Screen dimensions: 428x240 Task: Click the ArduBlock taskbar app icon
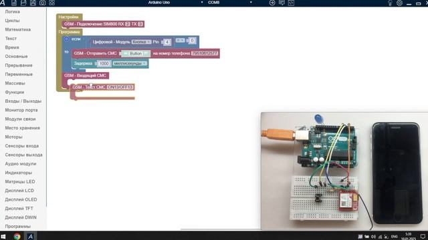point(30,236)
